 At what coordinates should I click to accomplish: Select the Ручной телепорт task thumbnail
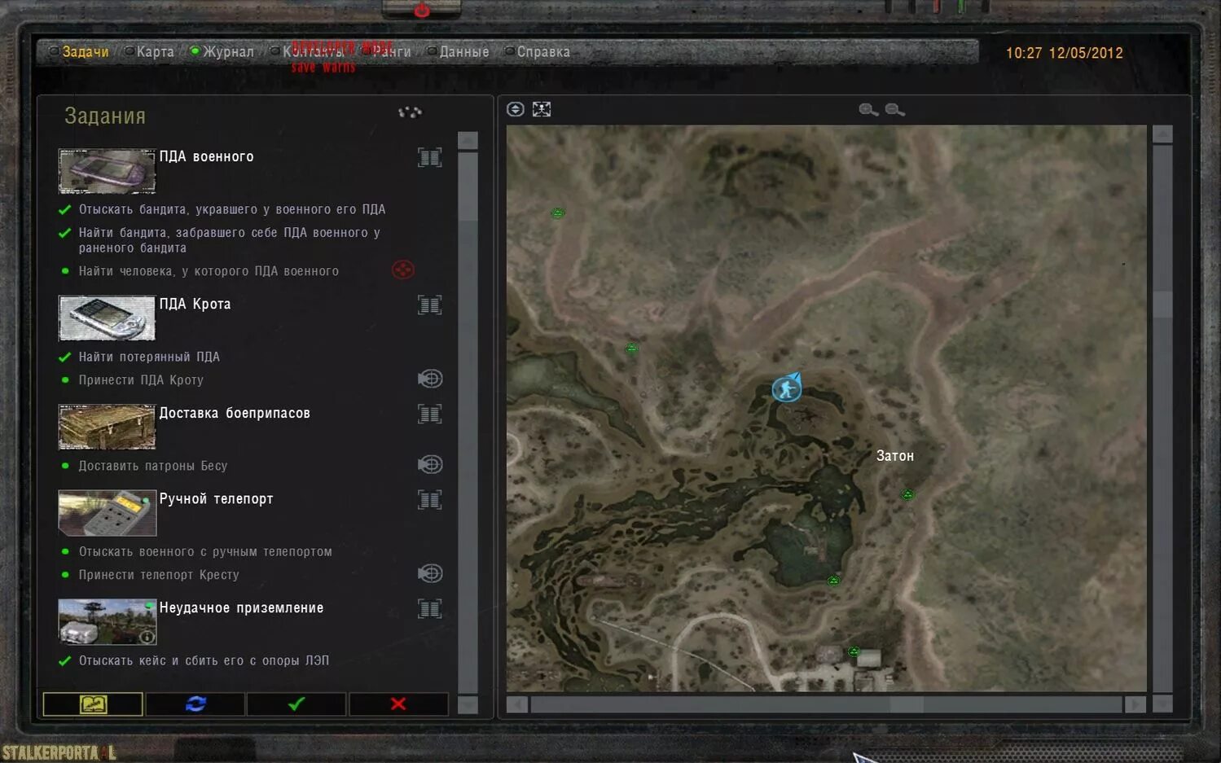(107, 512)
